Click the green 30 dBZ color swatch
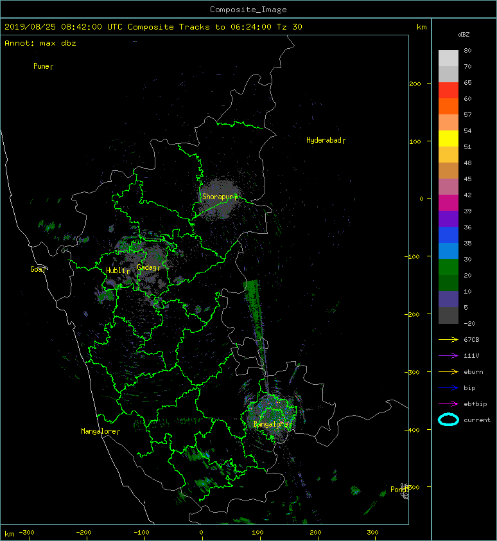The height and width of the screenshot is (541, 497). [448, 267]
